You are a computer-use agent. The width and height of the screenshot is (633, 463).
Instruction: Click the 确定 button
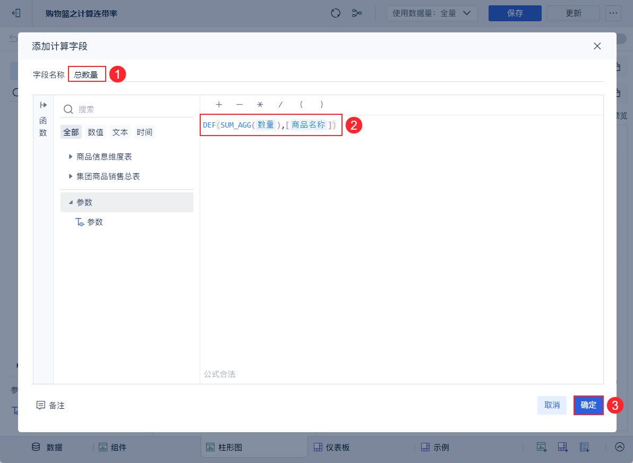[588, 405]
